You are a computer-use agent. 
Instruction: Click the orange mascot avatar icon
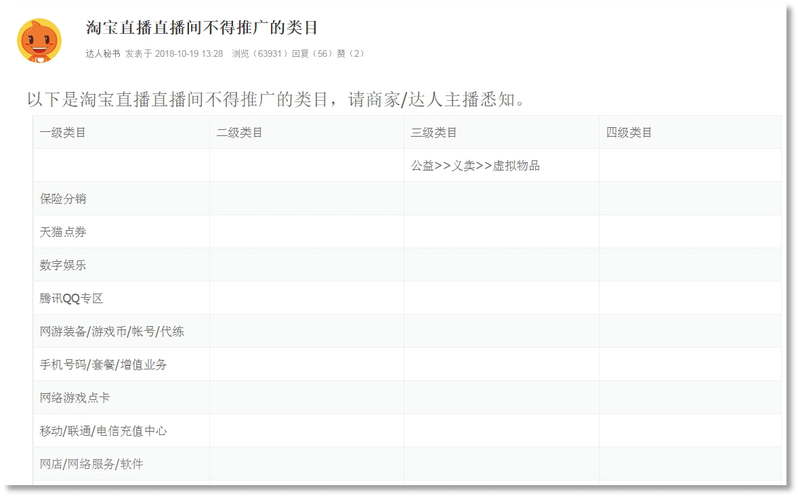click(39, 40)
